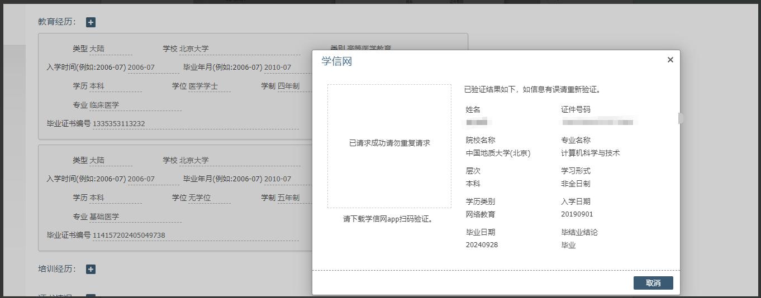The width and height of the screenshot is (761, 298).
Task: Click the 专业 field containing 基础医学
Action: [135, 217]
